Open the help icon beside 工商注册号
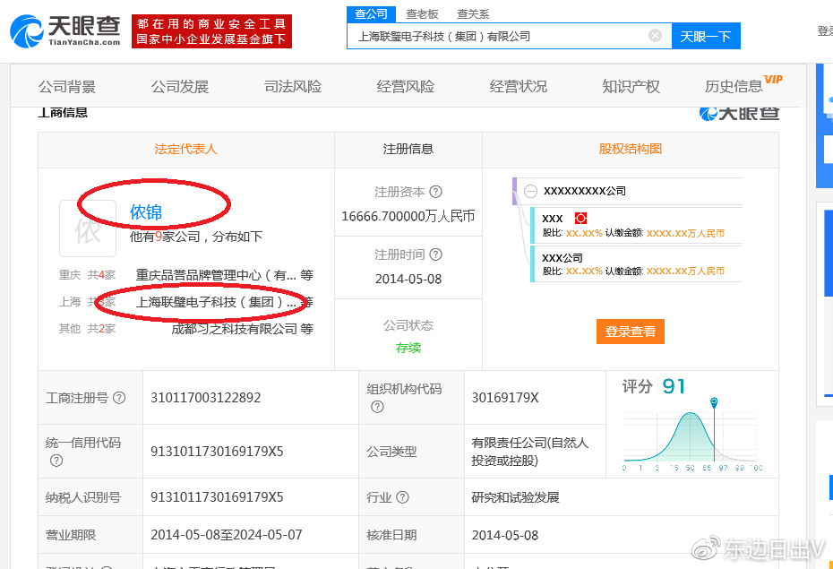 119,397
